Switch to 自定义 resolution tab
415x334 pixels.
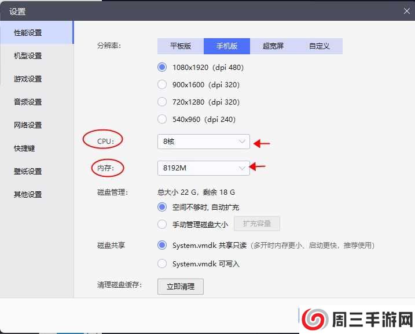point(319,46)
